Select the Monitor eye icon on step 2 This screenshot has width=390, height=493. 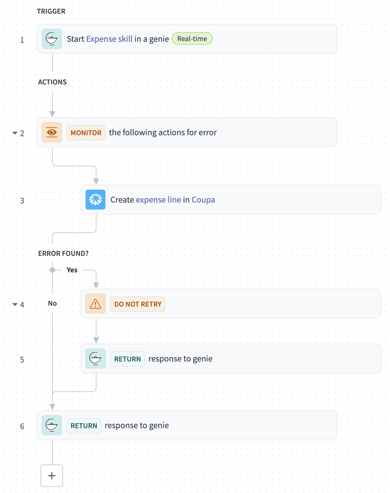(x=51, y=132)
